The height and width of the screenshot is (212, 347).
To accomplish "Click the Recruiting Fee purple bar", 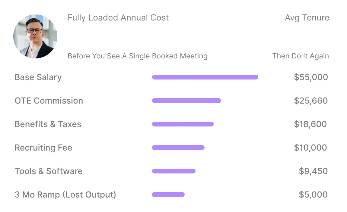I will pyautogui.click(x=178, y=148).
